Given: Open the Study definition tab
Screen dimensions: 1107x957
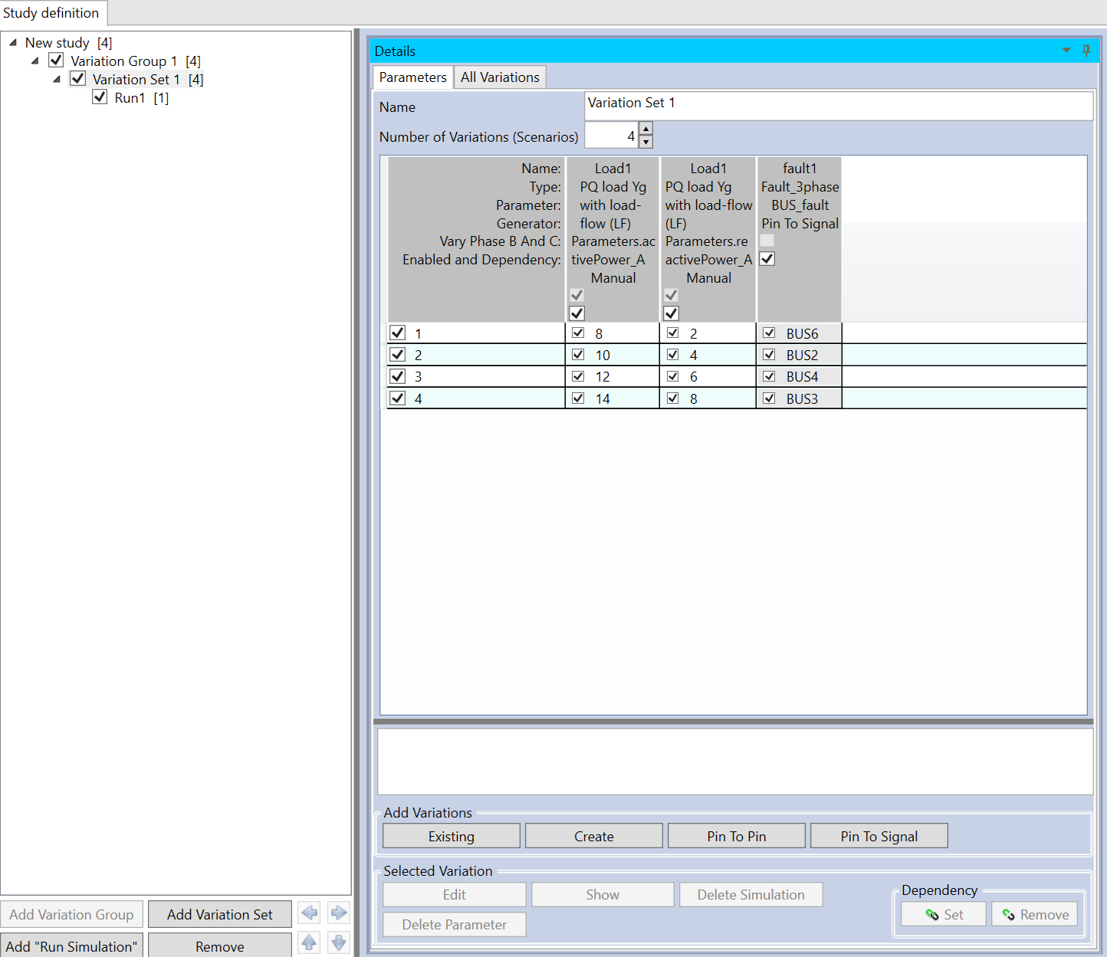Looking at the screenshot, I should pyautogui.click(x=51, y=13).
